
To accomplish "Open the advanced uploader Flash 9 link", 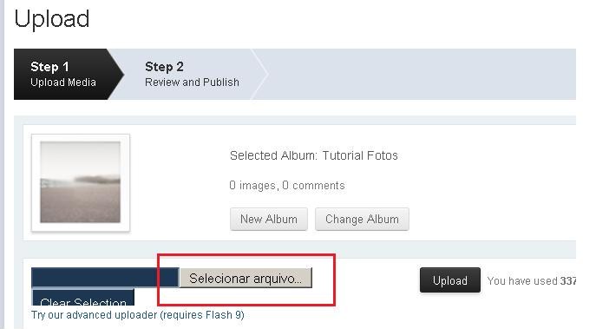I will 138,315.
